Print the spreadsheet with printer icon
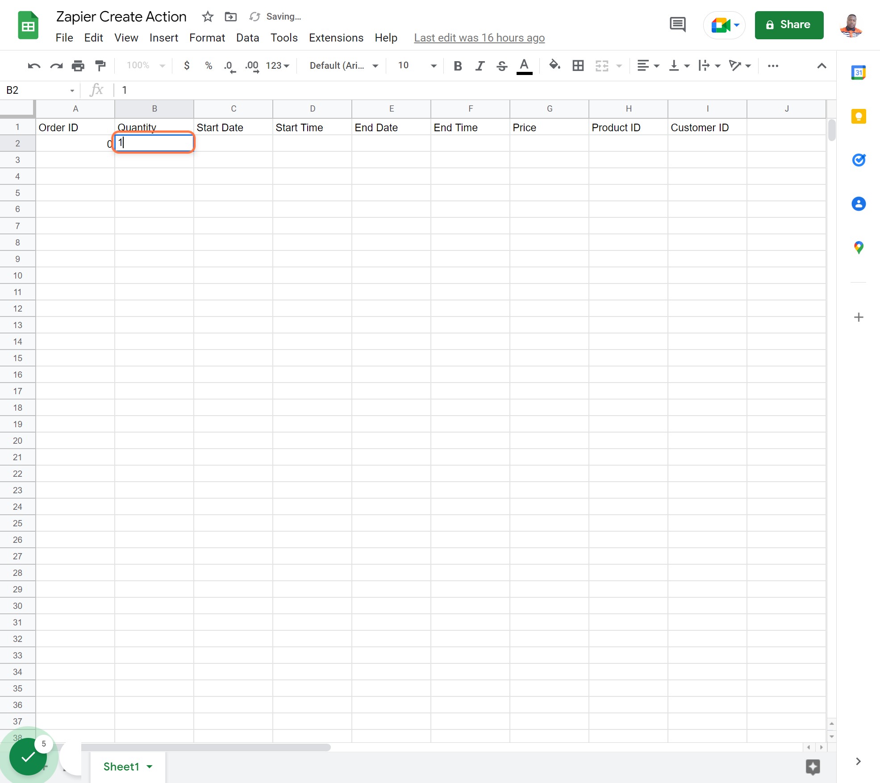The height and width of the screenshot is (783, 880). click(78, 66)
